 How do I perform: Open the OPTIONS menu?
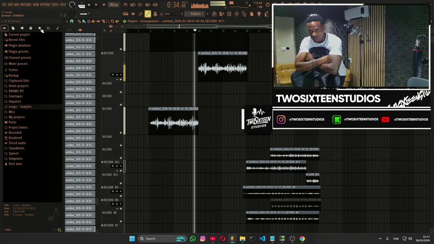click(x=45, y=5)
